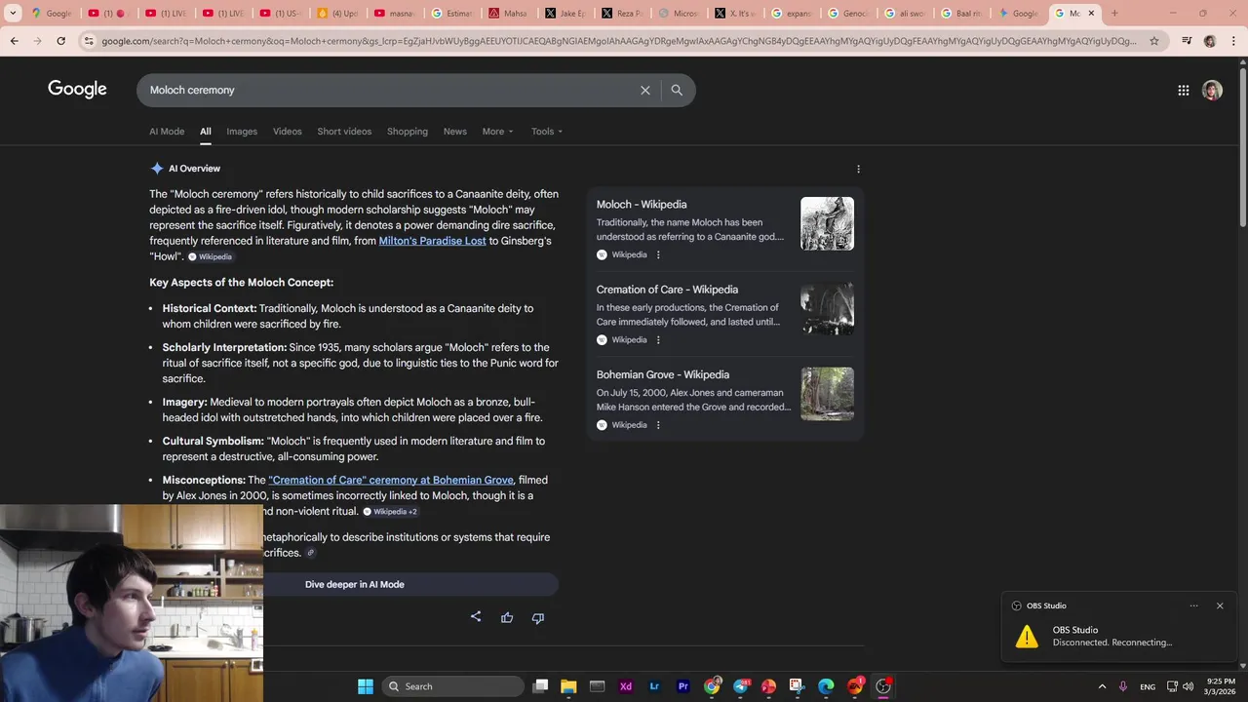Open Lightroom from taskbar
This screenshot has height=702, width=1248.
654,686
